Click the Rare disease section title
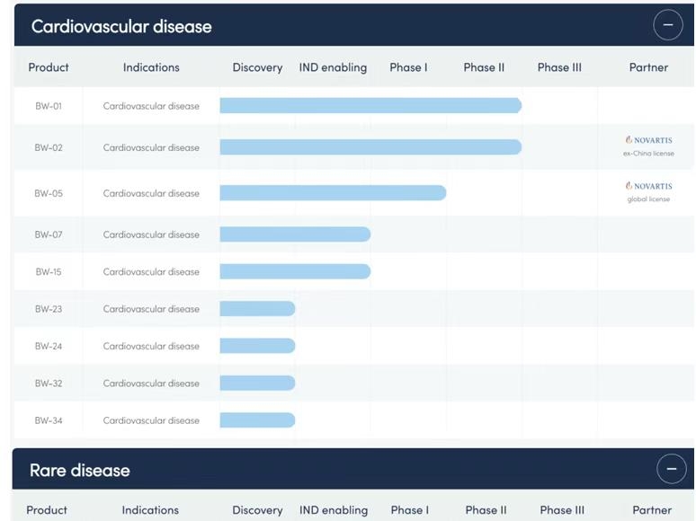Image resolution: width=696 pixels, height=521 pixels. pos(80,470)
